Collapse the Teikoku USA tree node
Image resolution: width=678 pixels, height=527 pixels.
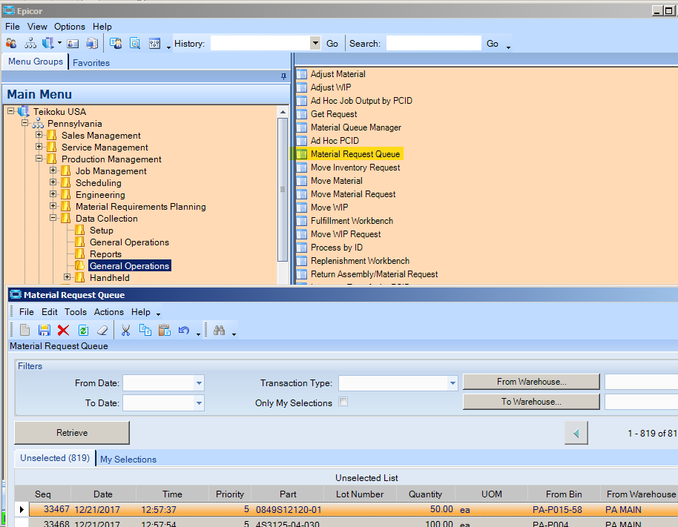[11, 111]
